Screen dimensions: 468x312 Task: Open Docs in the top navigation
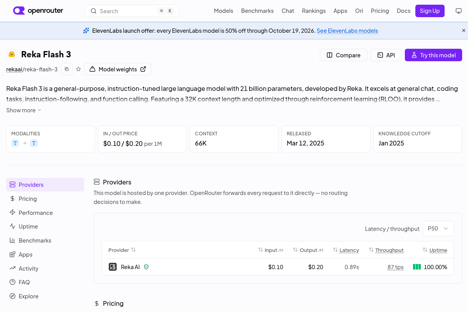click(404, 11)
